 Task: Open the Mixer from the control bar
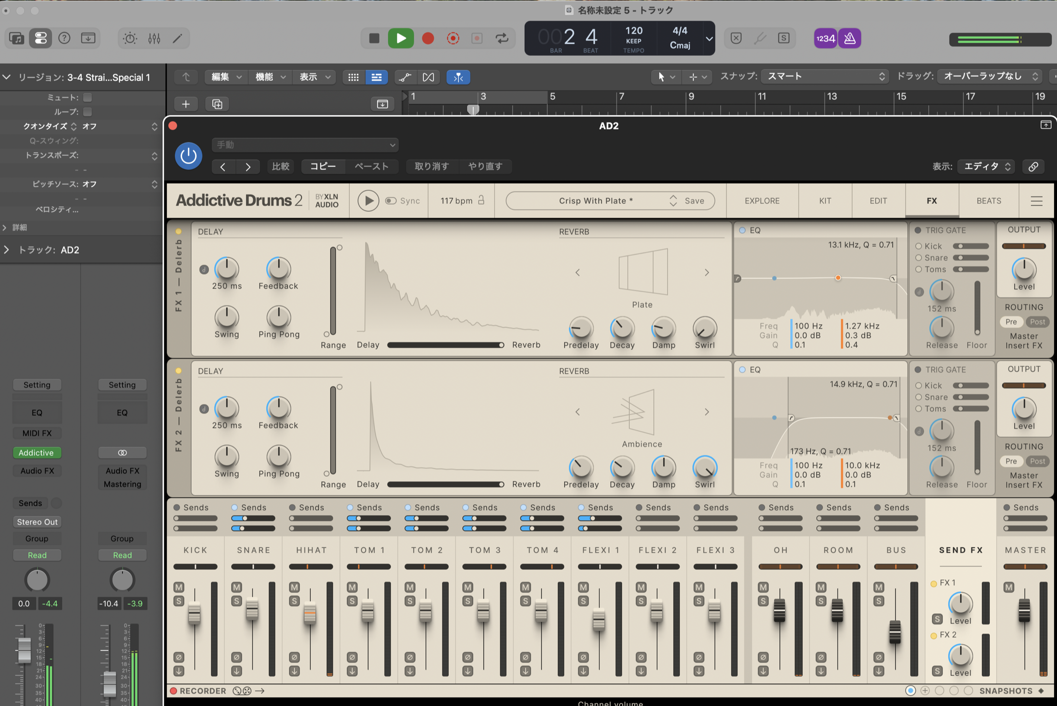(154, 38)
